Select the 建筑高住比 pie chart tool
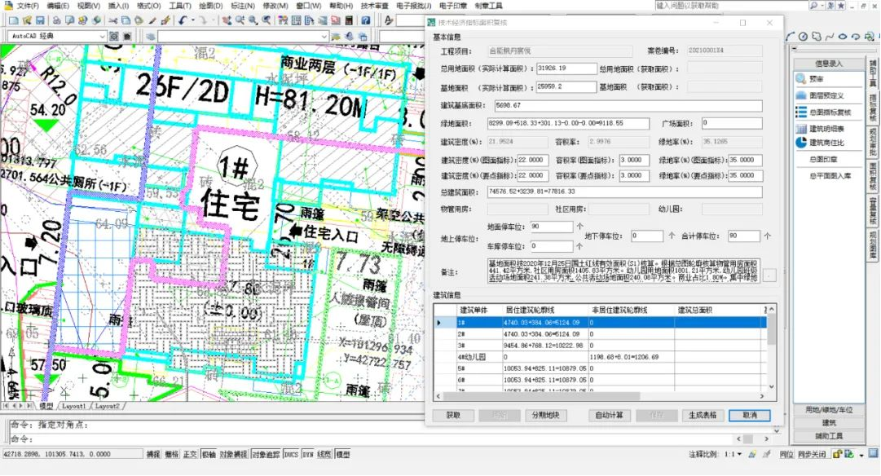This screenshot has width=881, height=476. click(826, 143)
